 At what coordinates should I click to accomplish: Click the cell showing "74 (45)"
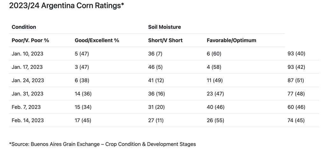click(x=296, y=121)
